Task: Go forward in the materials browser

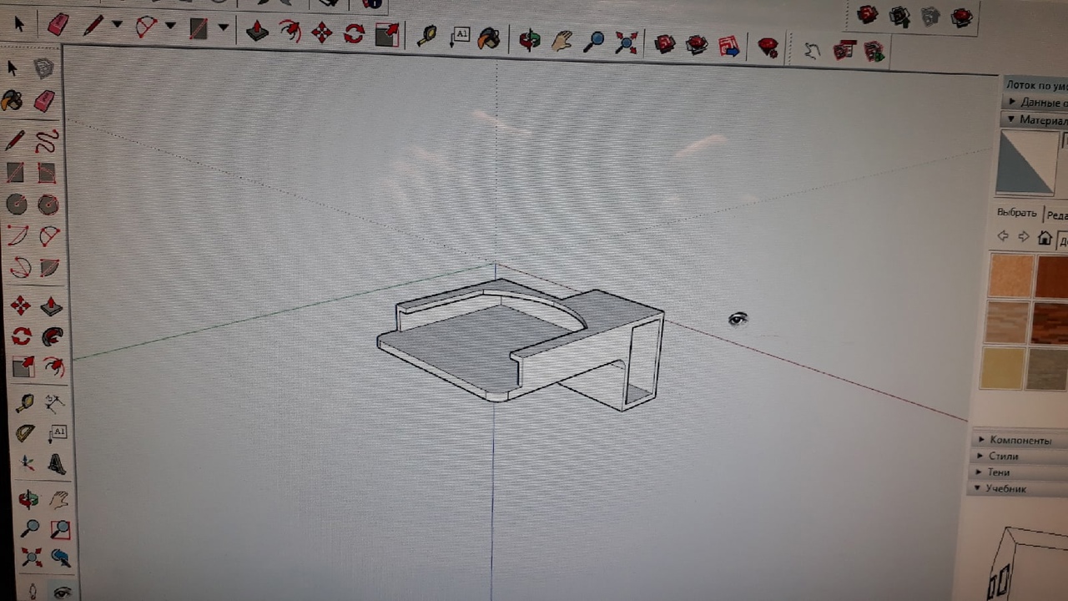Action: pyautogui.click(x=1024, y=238)
